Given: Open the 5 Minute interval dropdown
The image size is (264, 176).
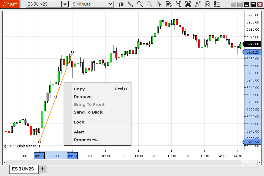Looking at the screenshot, I should coord(110,4).
